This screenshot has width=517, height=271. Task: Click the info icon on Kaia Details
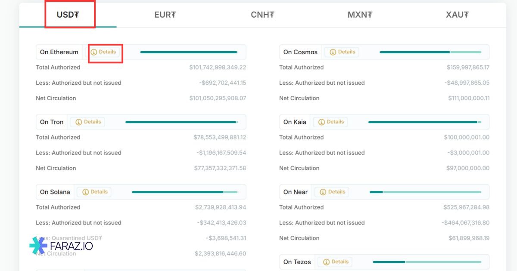322,122
